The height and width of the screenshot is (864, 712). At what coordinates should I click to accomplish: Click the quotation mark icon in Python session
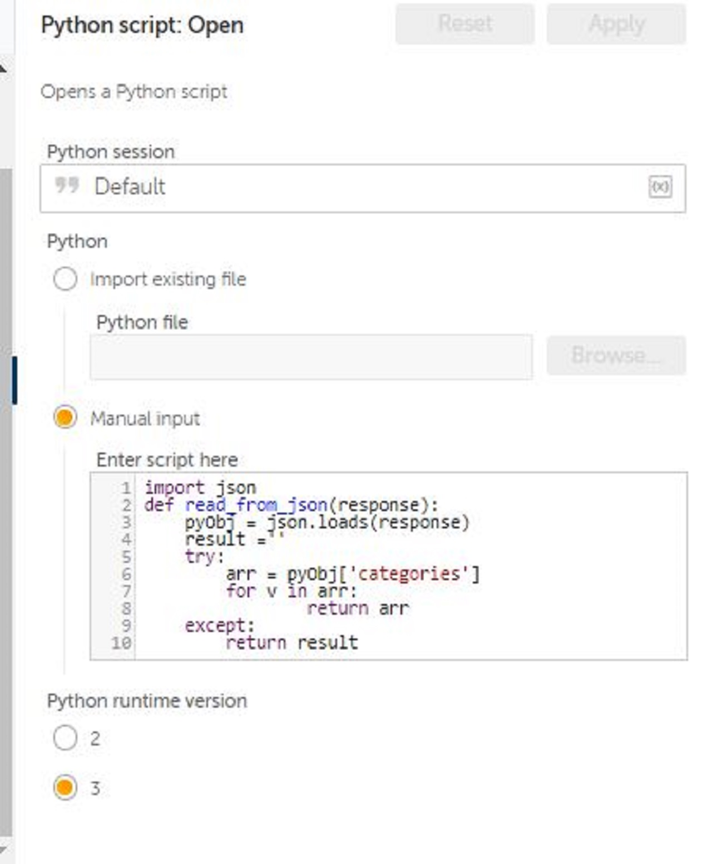(67, 185)
